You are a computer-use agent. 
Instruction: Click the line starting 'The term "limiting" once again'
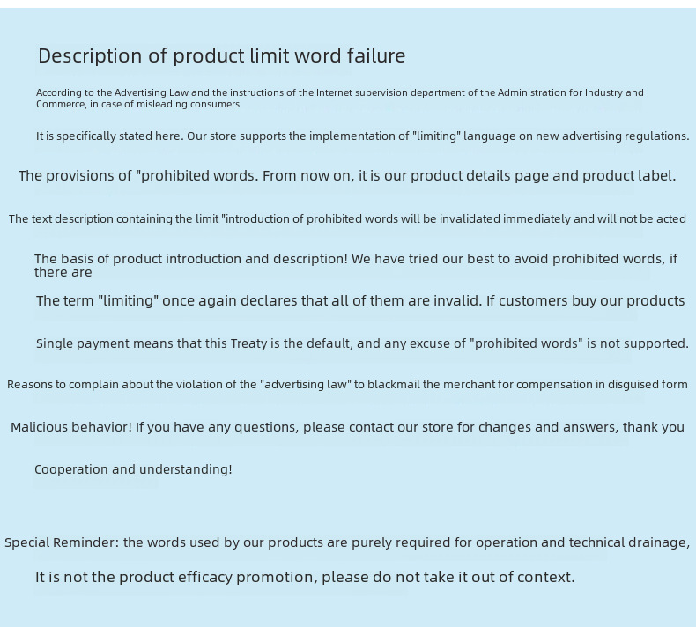click(359, 300)
